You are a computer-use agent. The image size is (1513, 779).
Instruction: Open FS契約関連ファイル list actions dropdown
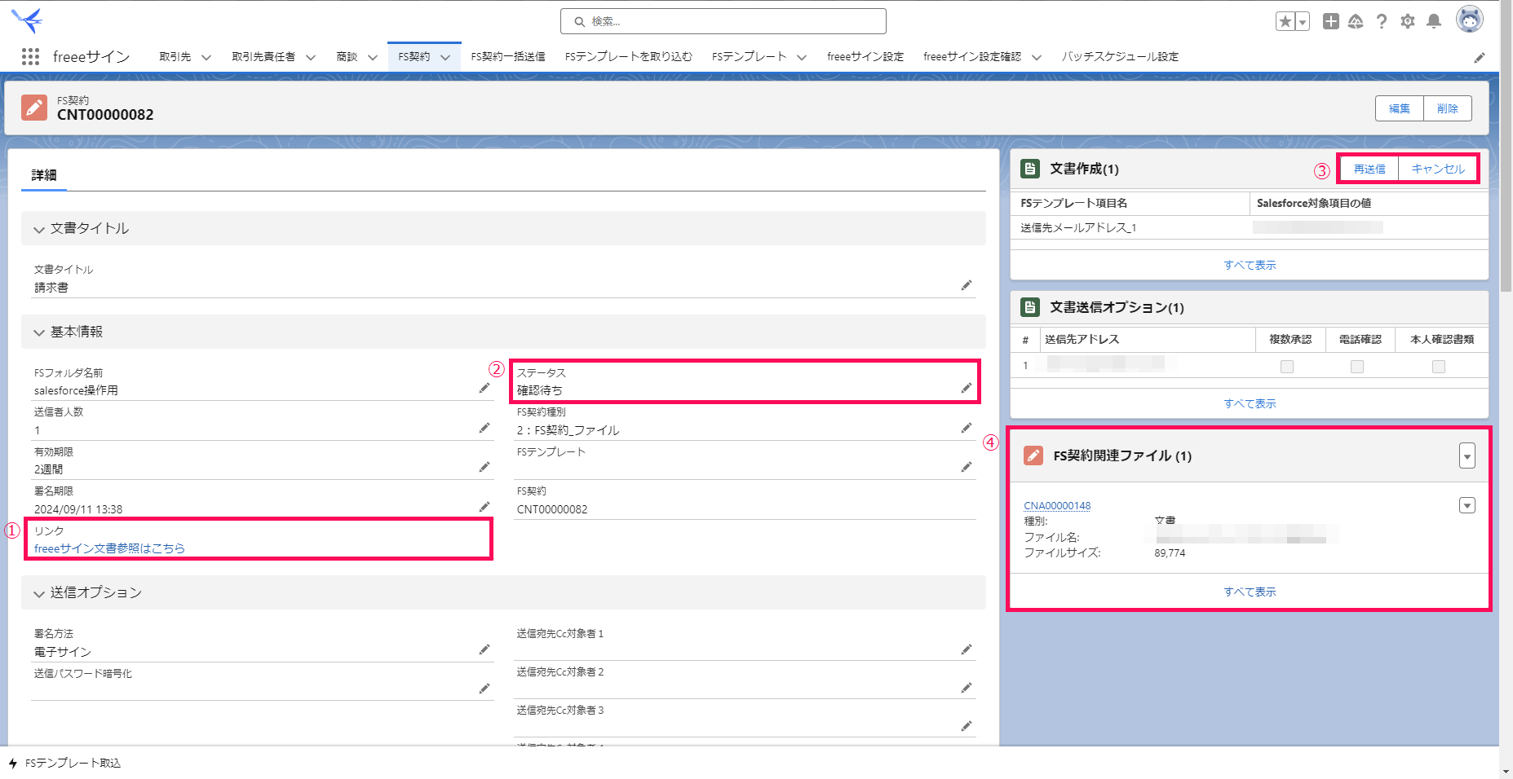point(1467,456)
